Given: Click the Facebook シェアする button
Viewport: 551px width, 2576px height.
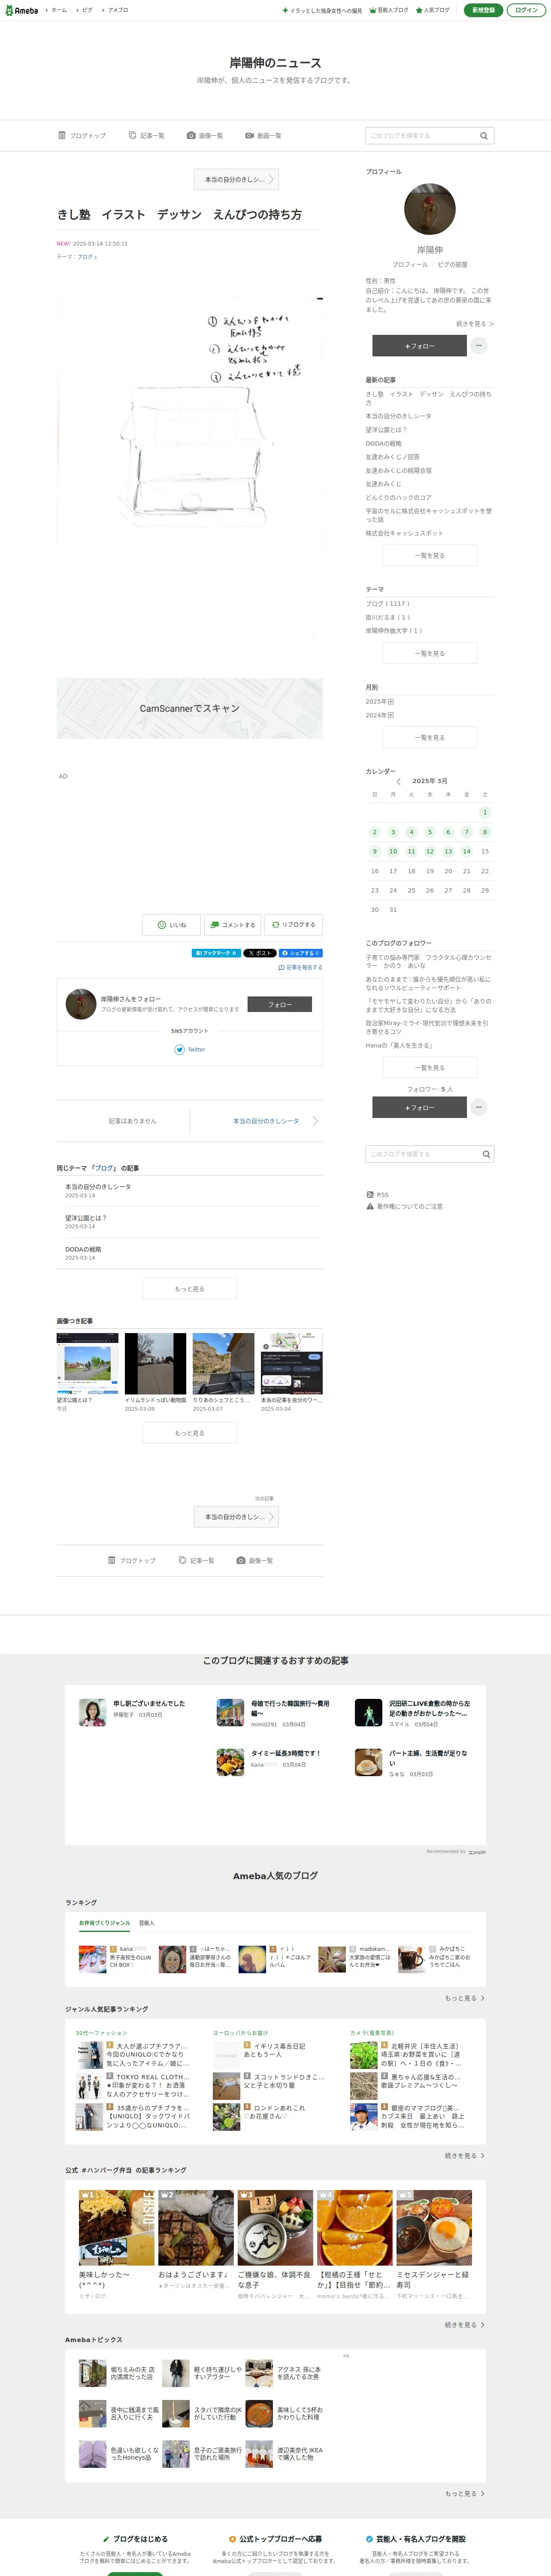Looking at the screenshot, I should [x=300, y=953].
